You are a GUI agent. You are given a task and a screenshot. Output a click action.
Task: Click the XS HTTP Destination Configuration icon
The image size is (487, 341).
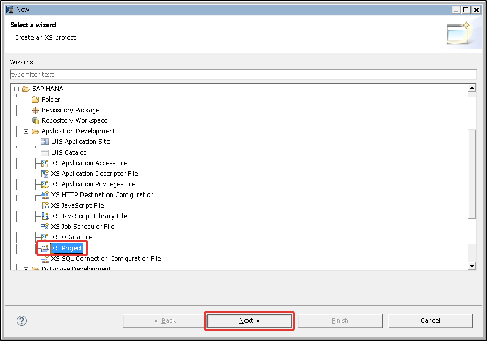point(45,195)
